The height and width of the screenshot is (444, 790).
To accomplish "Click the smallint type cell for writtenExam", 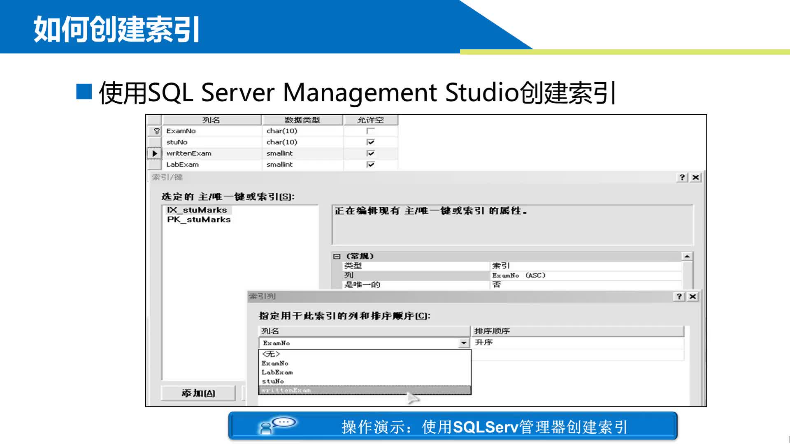I will pyautogui.click(x=302, y=153).
